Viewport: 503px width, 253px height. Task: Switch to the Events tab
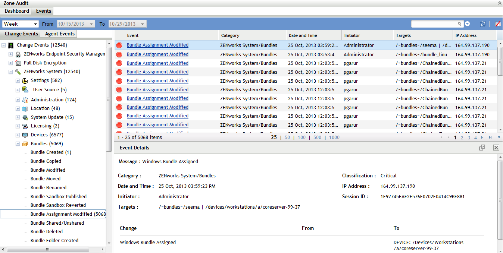(44, 11)
